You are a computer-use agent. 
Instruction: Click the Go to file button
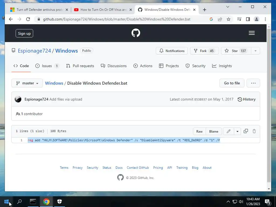click(232, 83)
